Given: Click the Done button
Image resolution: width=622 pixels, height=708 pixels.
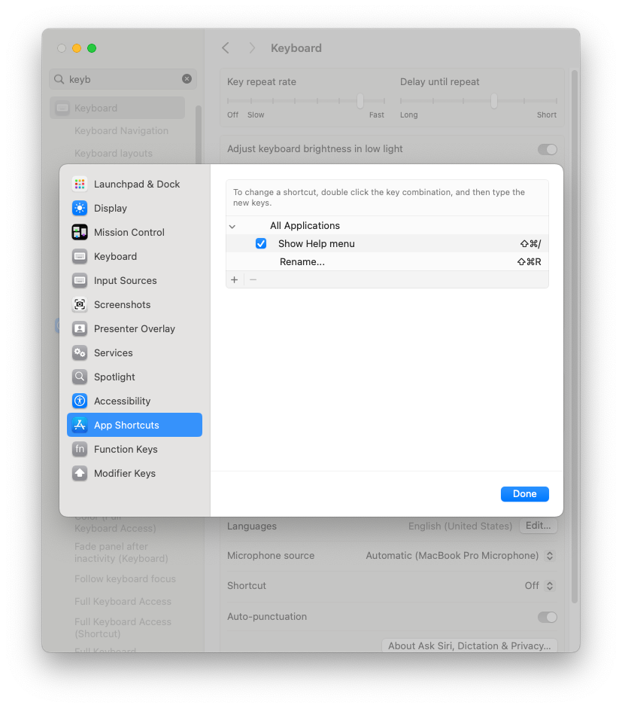Looking at the screenshot, I should [x=524, y=493].
